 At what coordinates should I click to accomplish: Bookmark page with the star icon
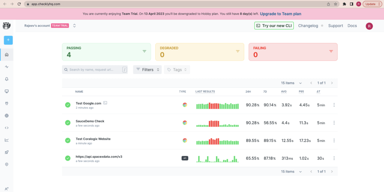click(336, 4)
